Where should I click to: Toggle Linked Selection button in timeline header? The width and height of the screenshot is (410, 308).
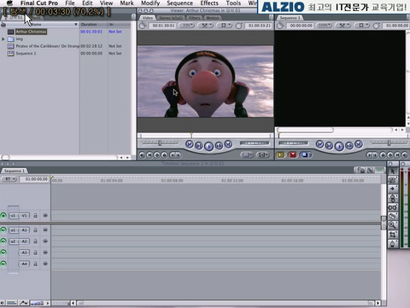coord(370,170)
